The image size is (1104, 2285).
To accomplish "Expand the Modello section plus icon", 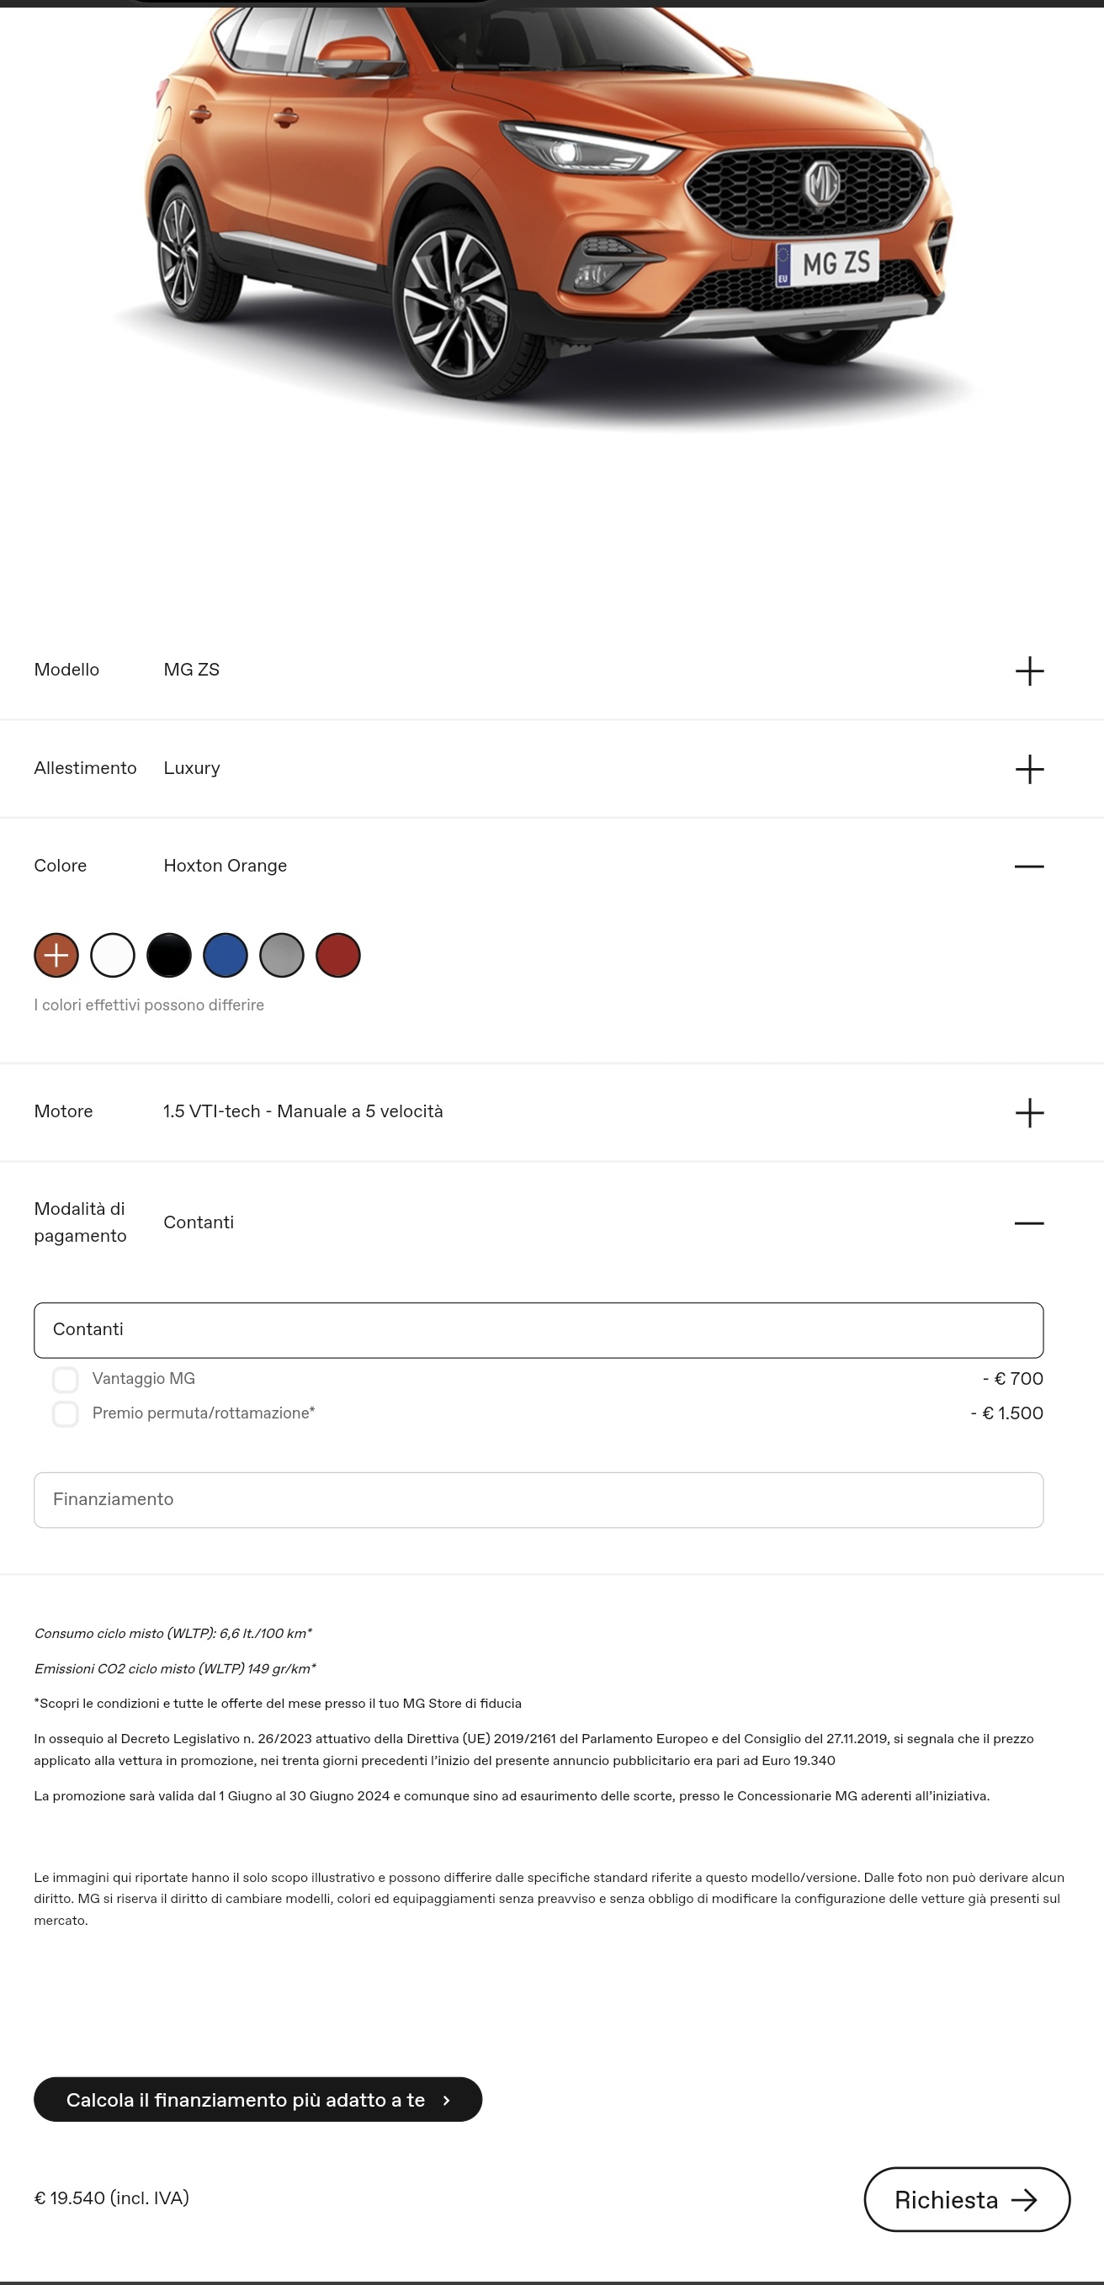I will click(x=1028, y=671).
